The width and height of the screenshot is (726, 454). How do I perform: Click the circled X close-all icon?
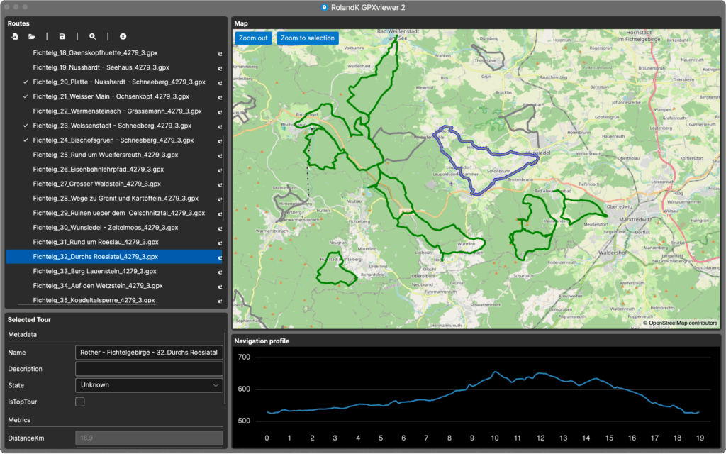[x=123, y=36]
